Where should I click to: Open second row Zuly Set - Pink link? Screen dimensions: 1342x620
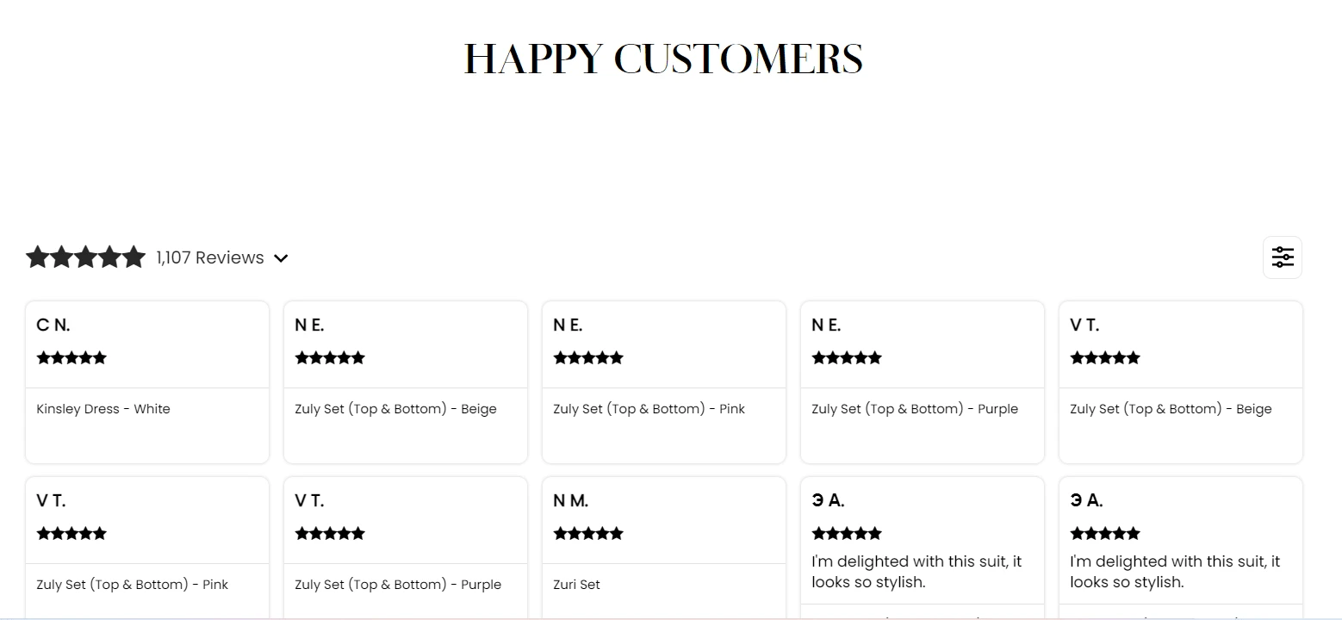[132, 585]
